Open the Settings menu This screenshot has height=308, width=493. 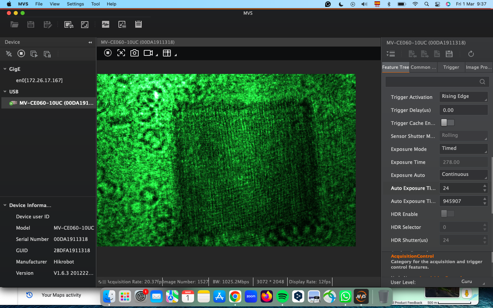click(75, 4)
